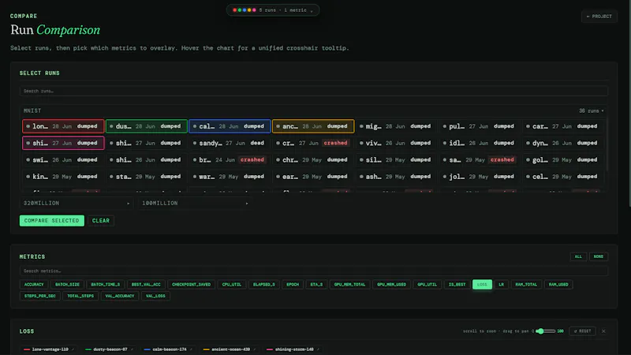Screen dimensions: 631x355
Task: Toggle the CHECKPOINT_SAVED metric chip
Action: point(191,285)
